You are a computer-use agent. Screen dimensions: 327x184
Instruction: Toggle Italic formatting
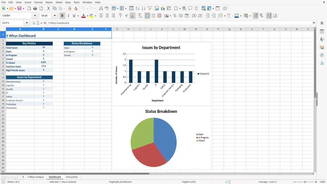pos(68,16)
